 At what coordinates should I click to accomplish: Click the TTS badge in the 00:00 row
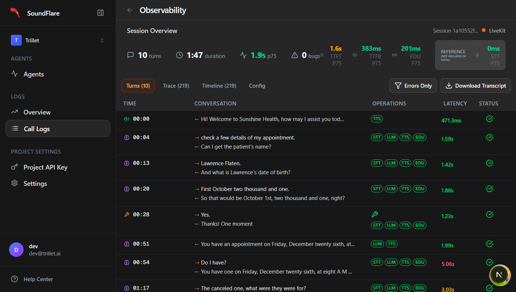(377, 119)
